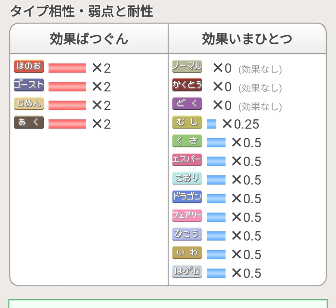Select the かくとう (Fighting) type badge

pyautogui.click(x=187, y=85)
